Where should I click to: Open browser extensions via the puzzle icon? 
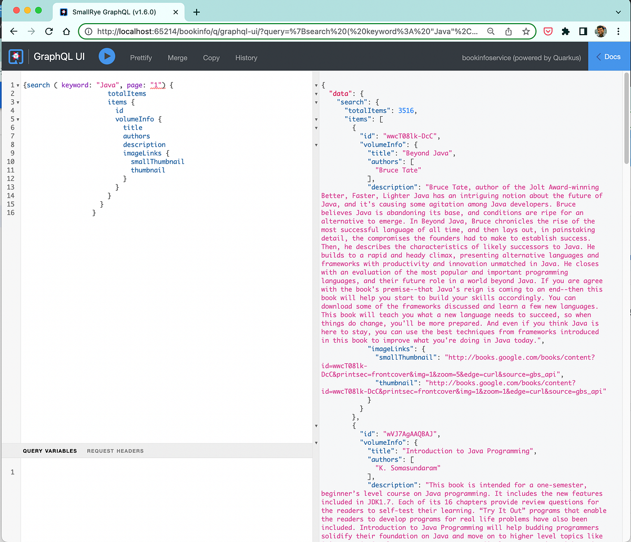coord(565,32)
